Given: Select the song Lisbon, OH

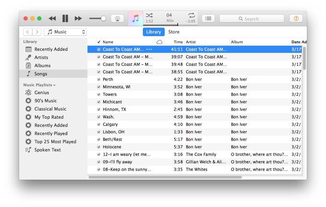Looking at the screenshot, I should (194, 132).
